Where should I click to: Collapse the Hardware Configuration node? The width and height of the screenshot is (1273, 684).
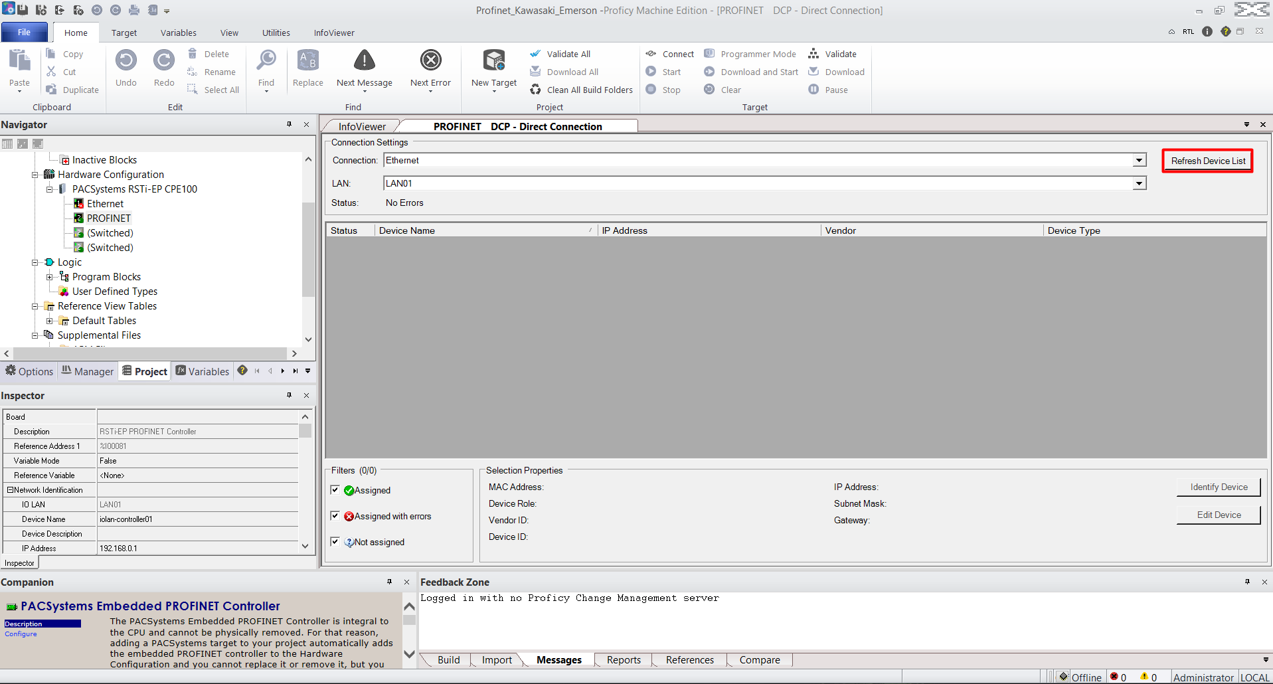click(35, 175)
